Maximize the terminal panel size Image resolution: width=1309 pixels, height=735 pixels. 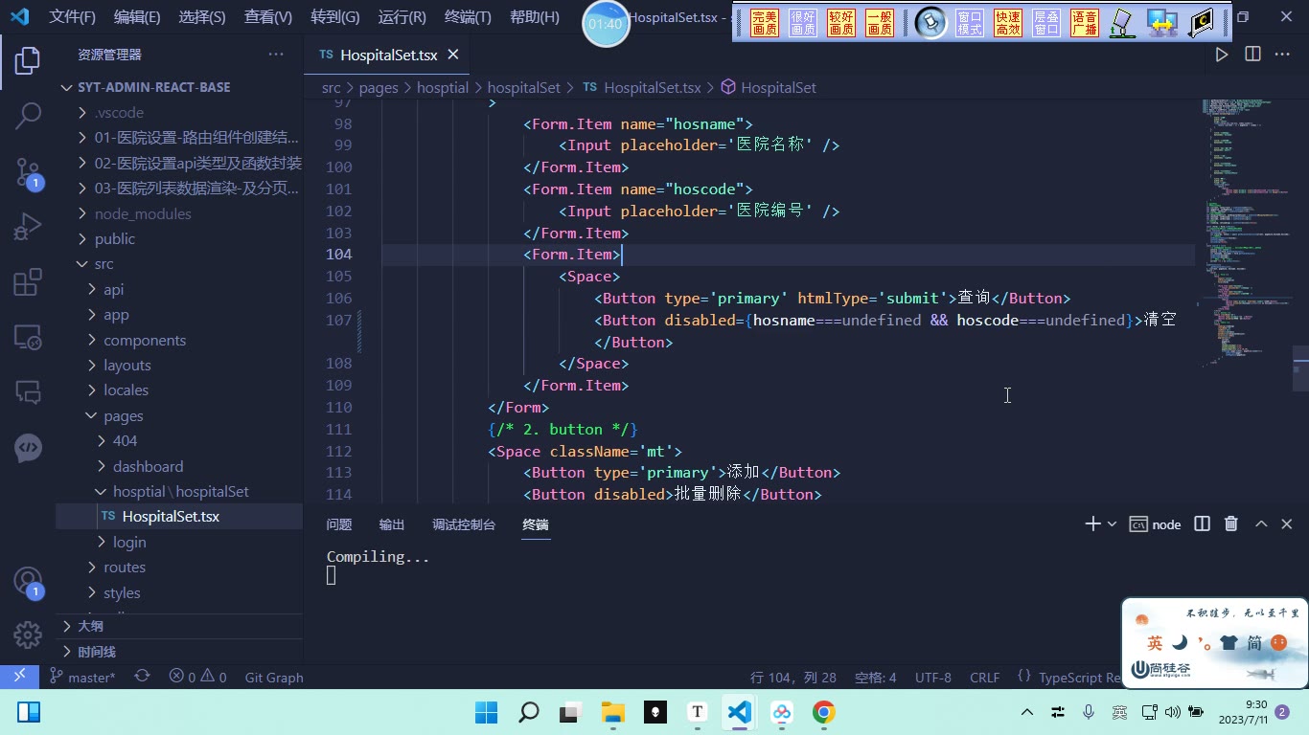[1261, 523]
